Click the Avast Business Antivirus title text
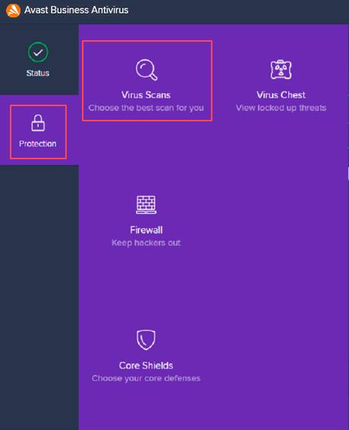 pos(77,10)
